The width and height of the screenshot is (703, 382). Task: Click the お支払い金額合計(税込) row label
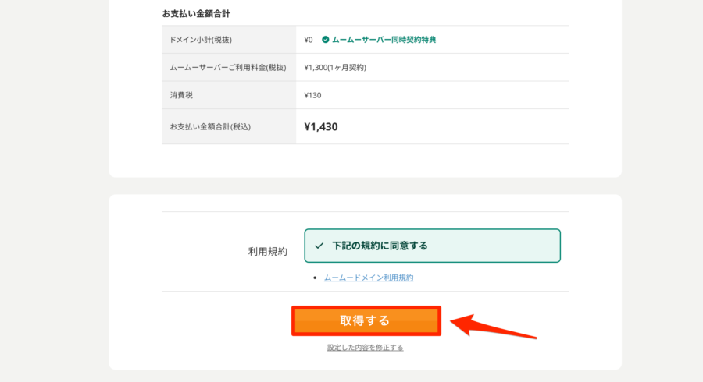click(x=210, y=126)
